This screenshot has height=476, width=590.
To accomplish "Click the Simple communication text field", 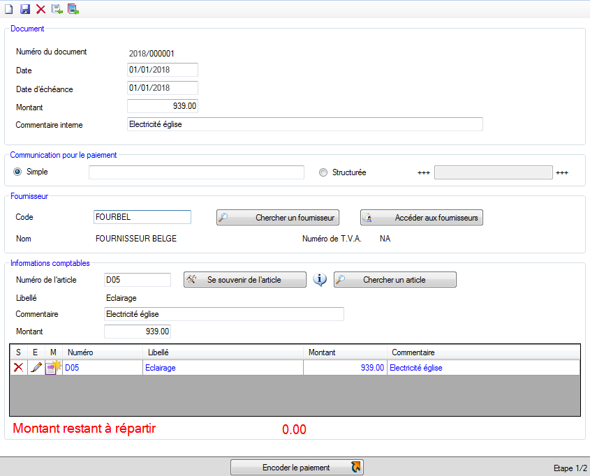I will (196, 172).
